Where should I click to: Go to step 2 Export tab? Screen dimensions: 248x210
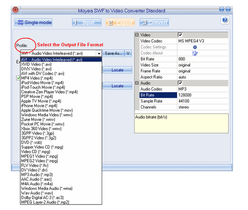(x=121, y=22)
